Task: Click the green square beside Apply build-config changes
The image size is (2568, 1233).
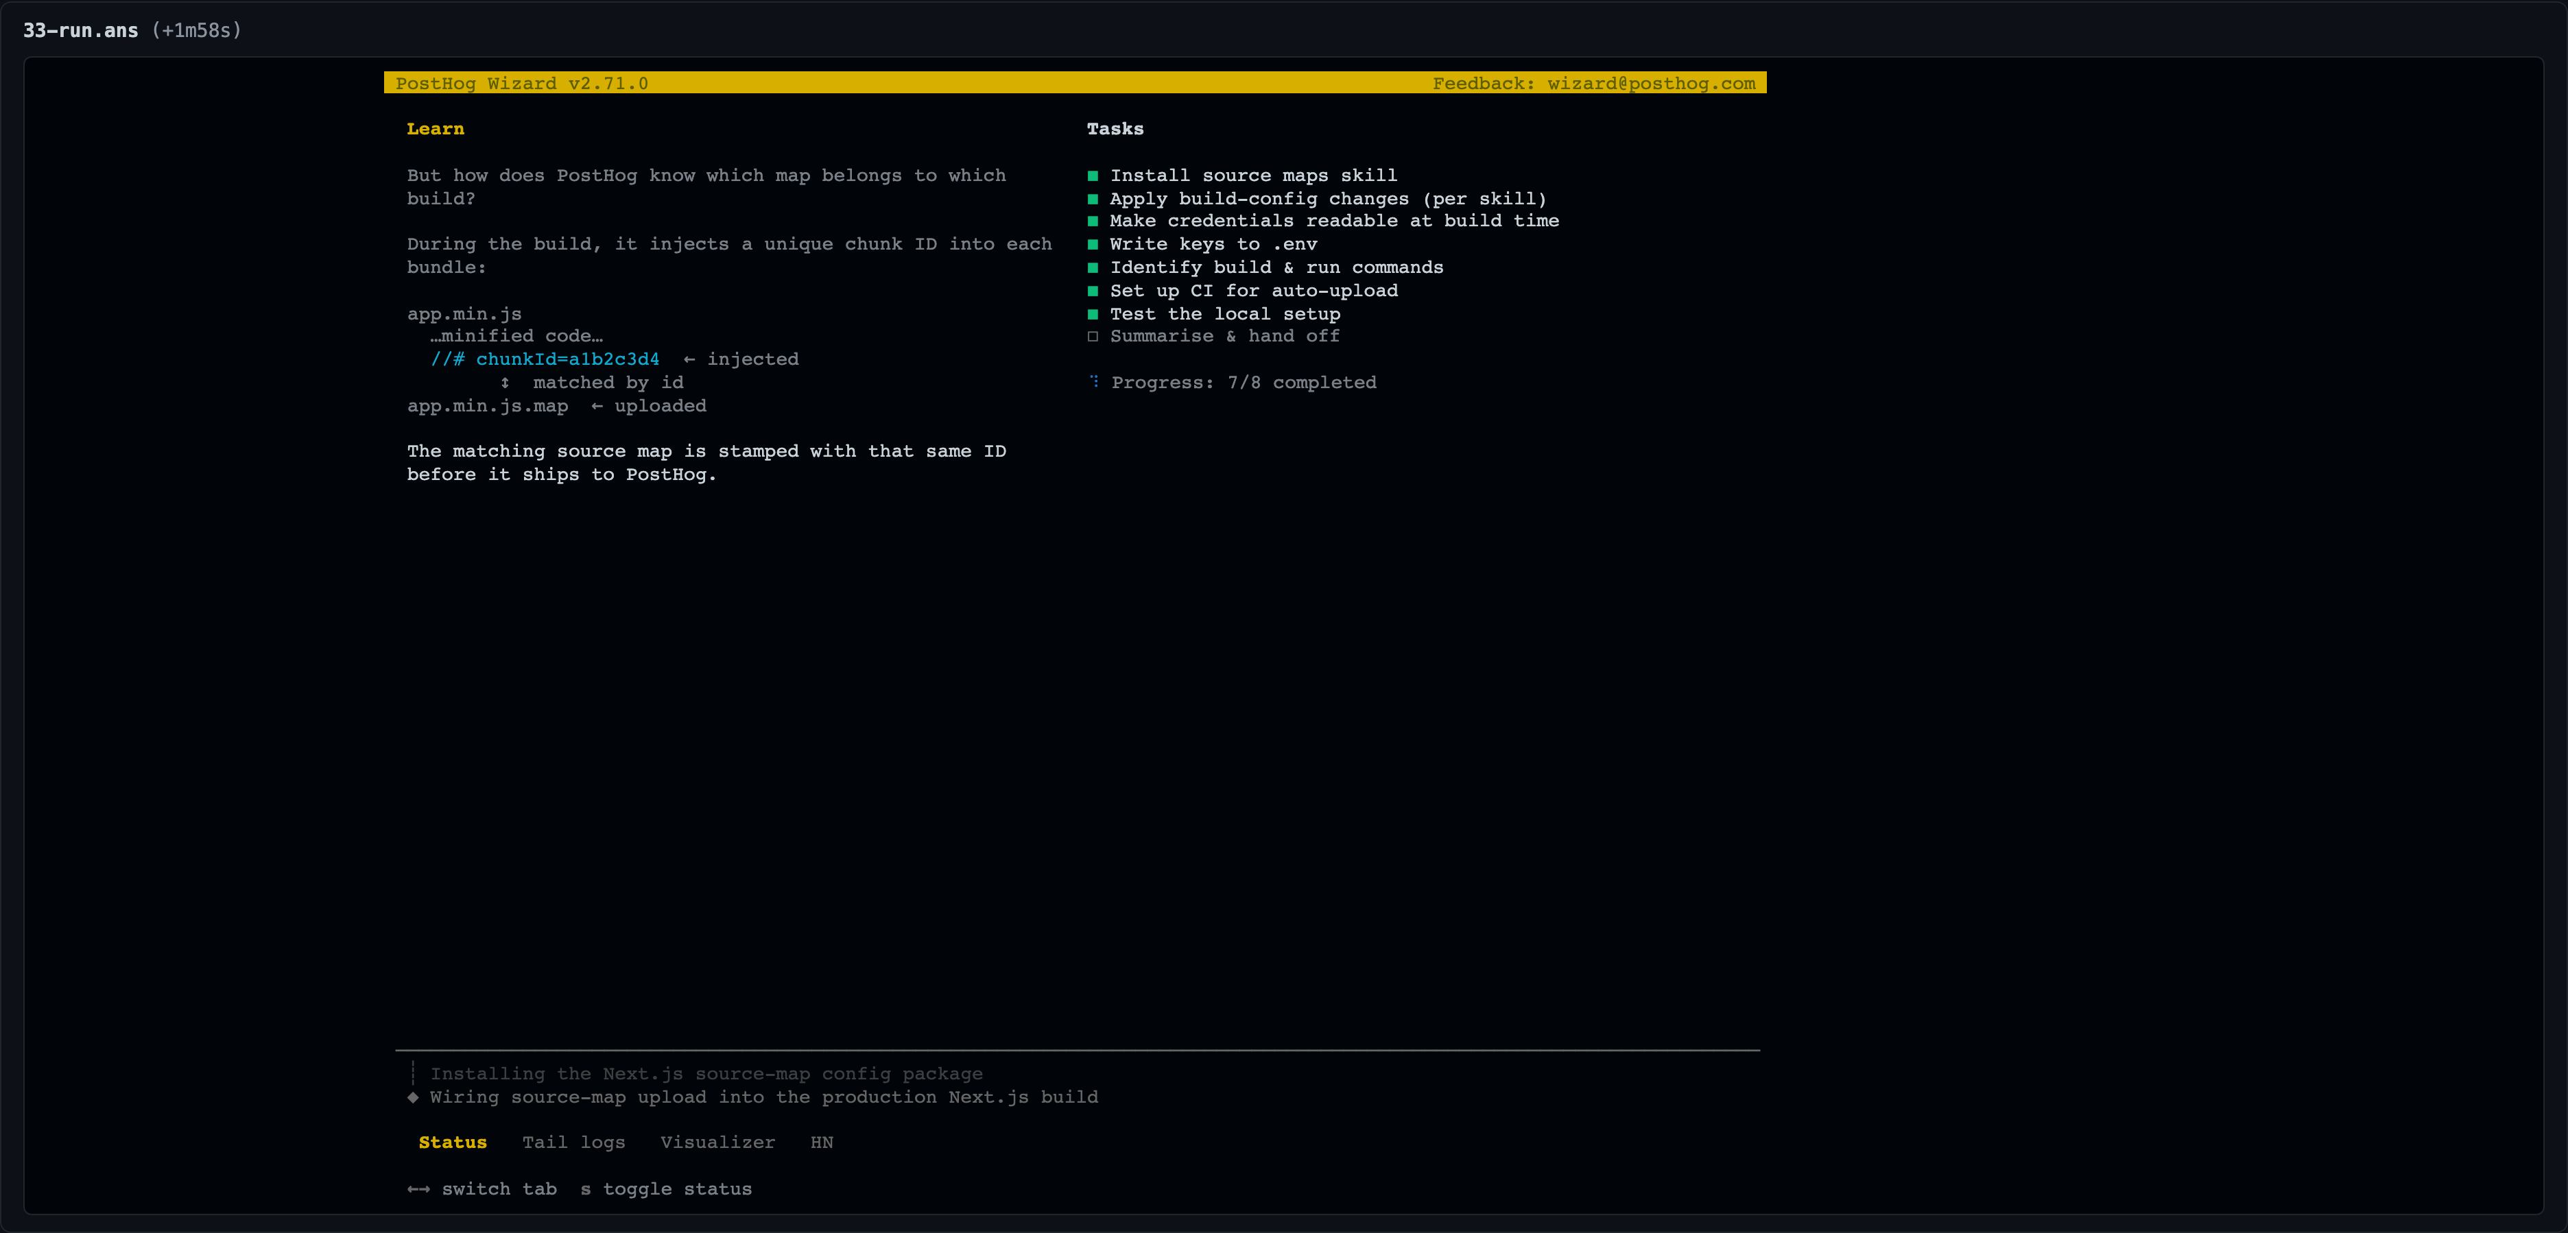Action: (1093, 198)
